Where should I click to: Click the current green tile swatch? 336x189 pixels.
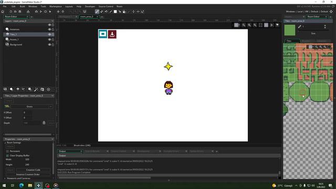[x=290, y=30]
